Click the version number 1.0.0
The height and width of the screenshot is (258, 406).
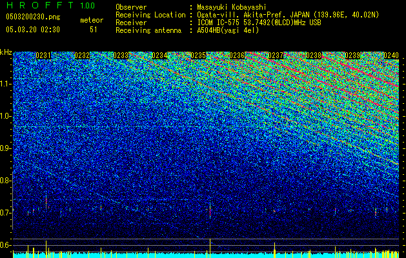[87, 6]
